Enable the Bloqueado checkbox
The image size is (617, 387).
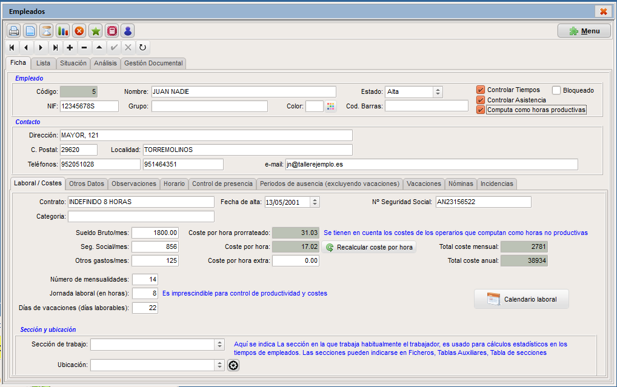click(x=556, y=90)
